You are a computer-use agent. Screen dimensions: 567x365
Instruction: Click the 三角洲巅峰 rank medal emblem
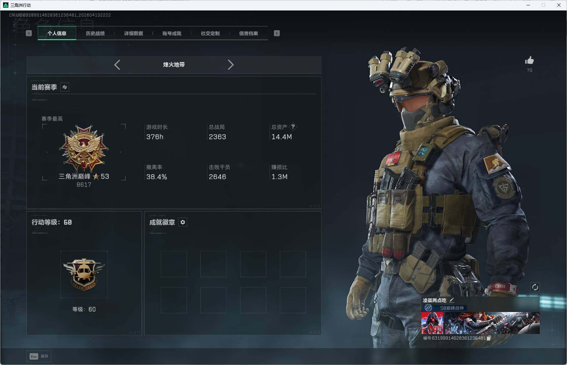coord(84,148)
